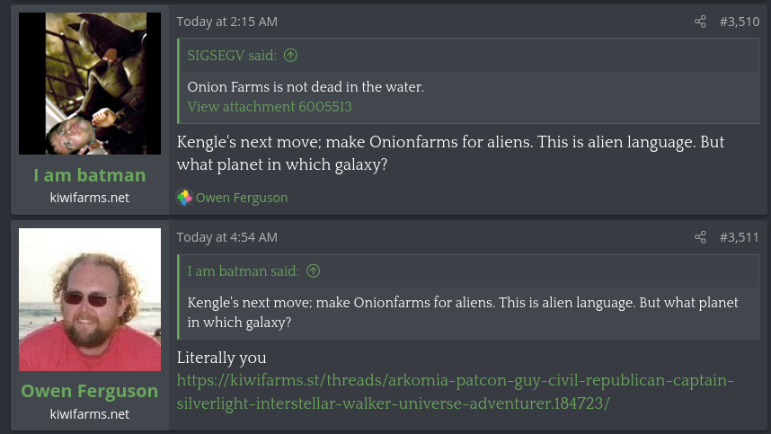Click the share icon on post #3,510
Screen dimensions: 771x434
coord(701,22)
